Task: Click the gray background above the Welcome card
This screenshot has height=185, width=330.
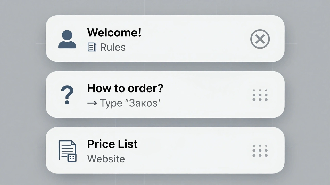Action: 165,7
